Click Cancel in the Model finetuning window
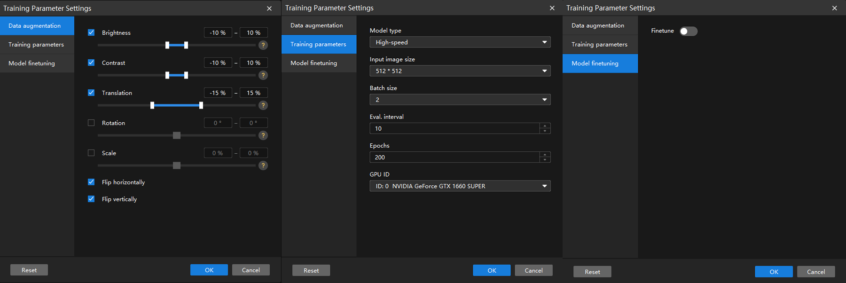Screen dimensions: 846x283 [816, 272]
